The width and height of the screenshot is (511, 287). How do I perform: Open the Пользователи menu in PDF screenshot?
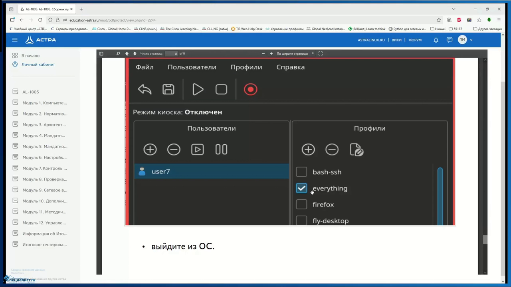point(192,67)
